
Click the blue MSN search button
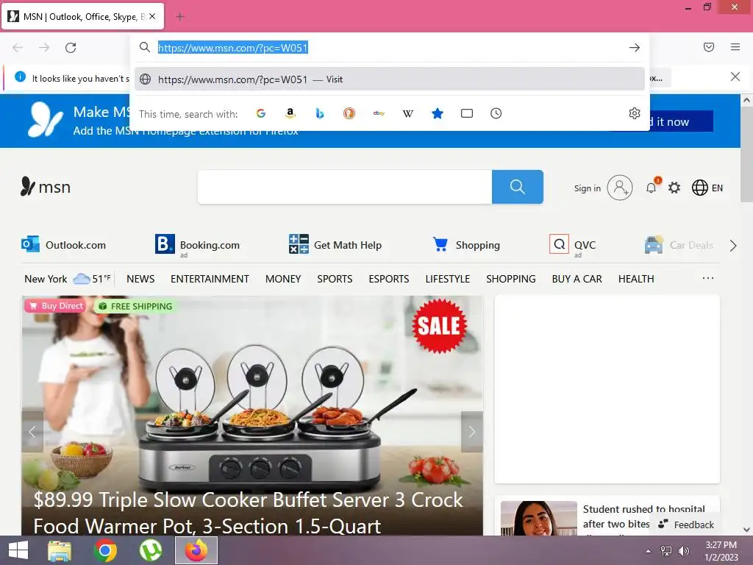[x=517, y=187]
